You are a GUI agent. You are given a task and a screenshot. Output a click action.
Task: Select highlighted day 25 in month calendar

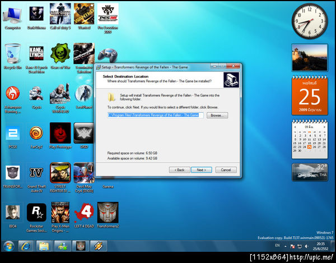[309, 147]
